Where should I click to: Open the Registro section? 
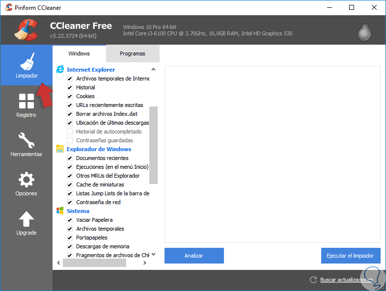(27, 106)
